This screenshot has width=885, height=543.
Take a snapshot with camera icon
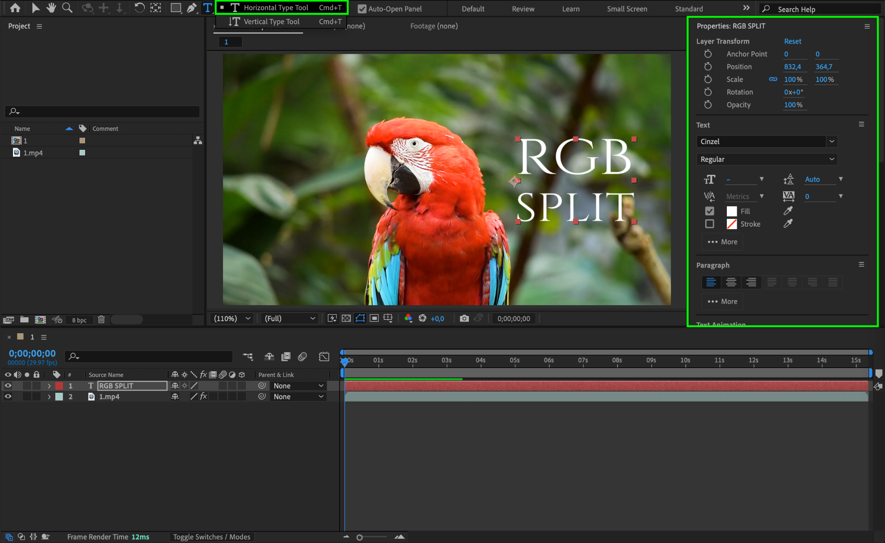(464, 319)
